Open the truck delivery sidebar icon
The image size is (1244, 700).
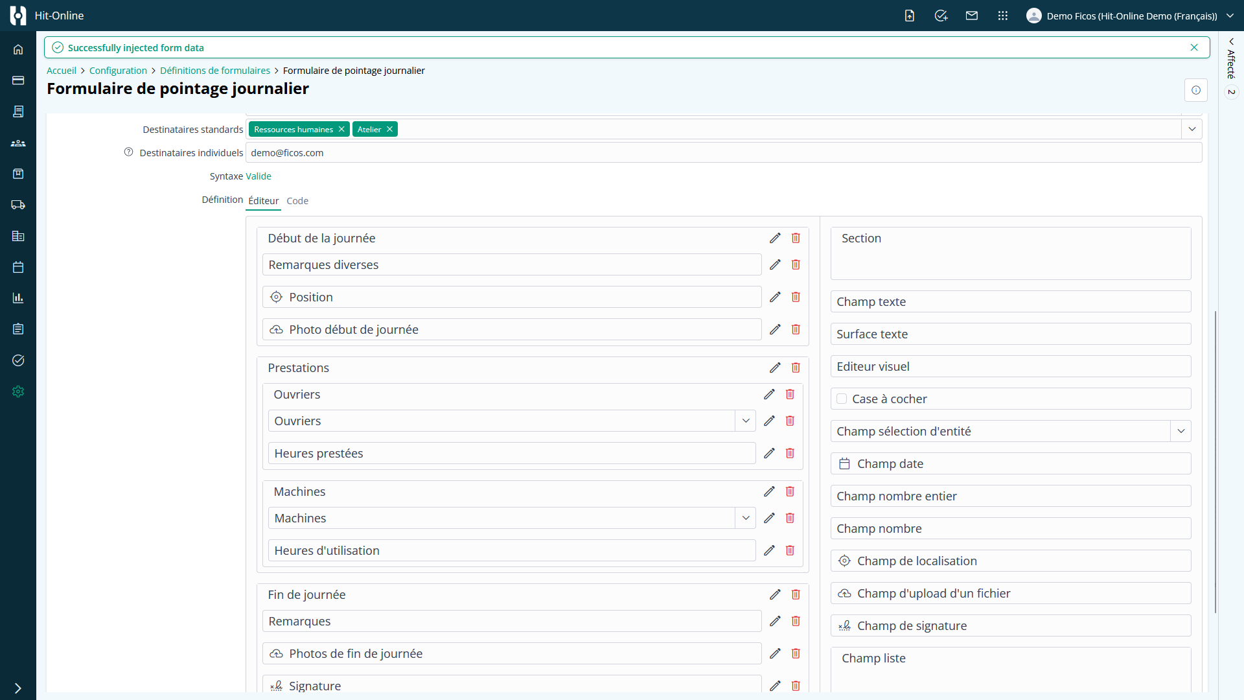point(18,205)
